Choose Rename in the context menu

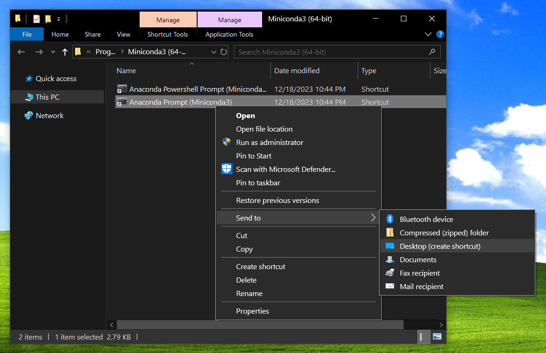click(298, 294)
